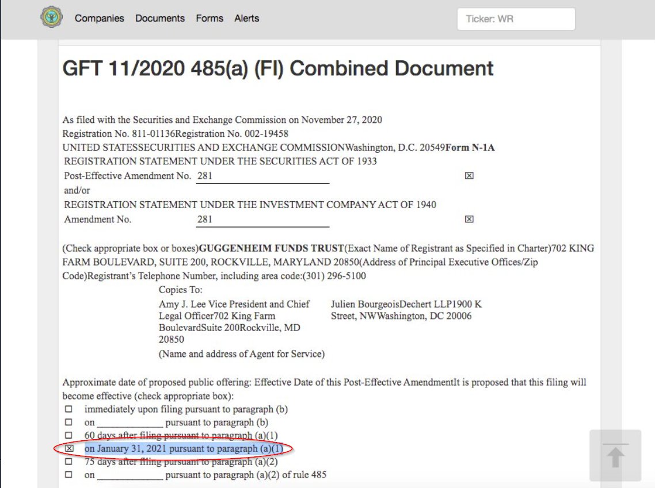Open the Documents menu
Viewport: 655px width, 488px height.
[x=160, y=18]
